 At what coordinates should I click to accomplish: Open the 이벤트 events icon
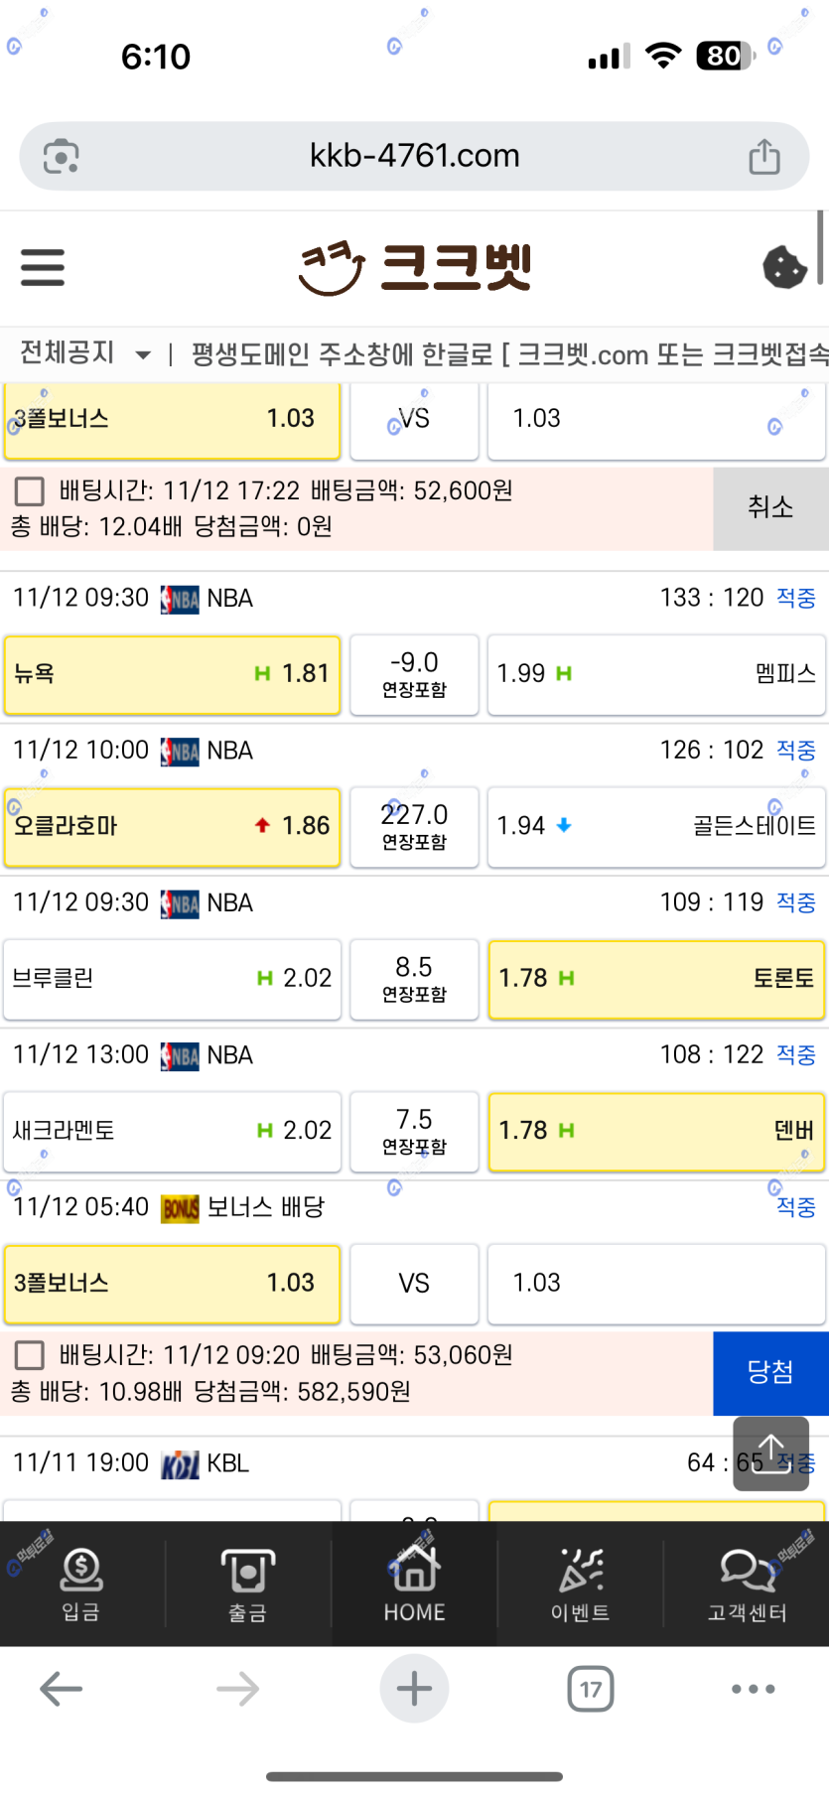tap(581, 1585)
